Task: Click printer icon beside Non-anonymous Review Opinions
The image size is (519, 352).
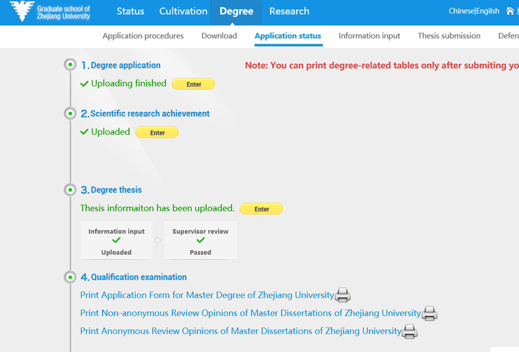Action: (430, 313)
